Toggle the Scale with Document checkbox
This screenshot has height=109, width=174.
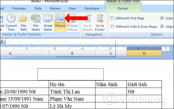pyautogui.click(x=162, y=18)
